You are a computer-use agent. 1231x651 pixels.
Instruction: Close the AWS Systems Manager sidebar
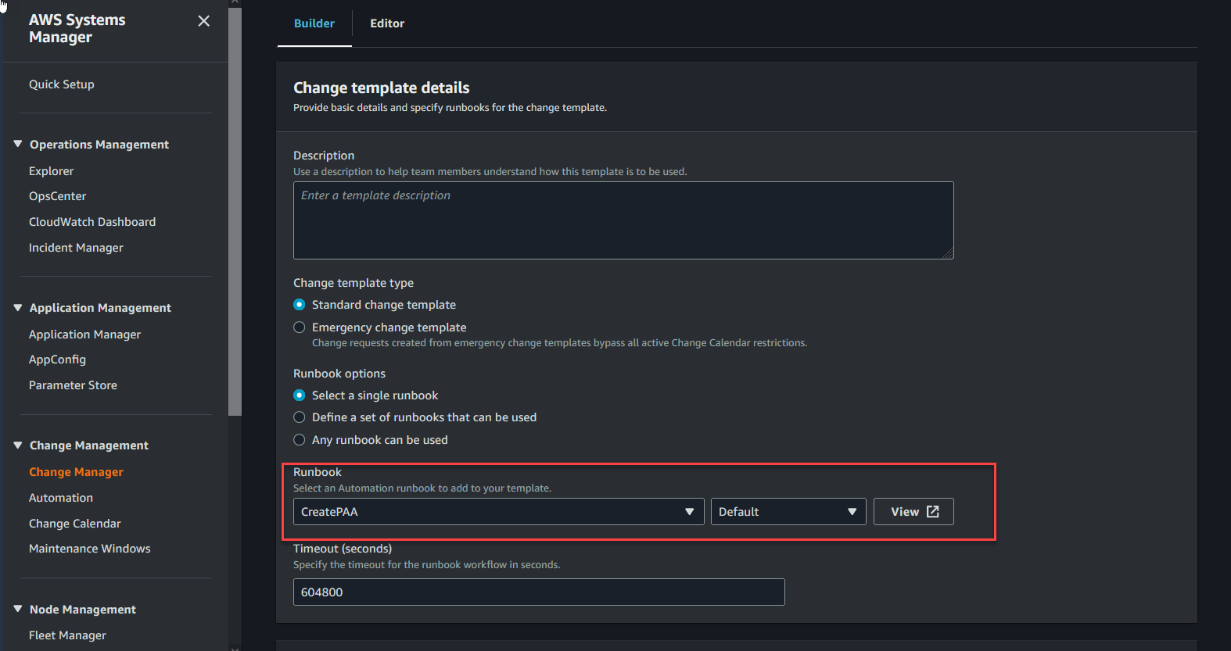coord(203,21)
